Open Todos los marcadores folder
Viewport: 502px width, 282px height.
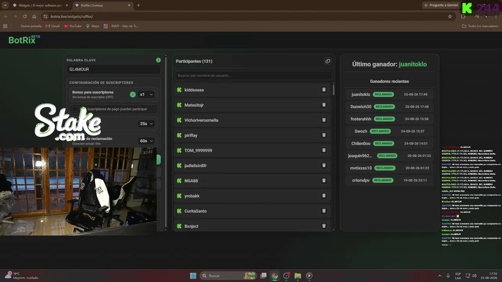pos(480,26)
